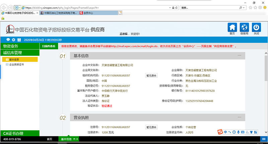The width and height of the screenshot is (268, 144).
Task: Open new browser tab button
Action: (120, 13)
